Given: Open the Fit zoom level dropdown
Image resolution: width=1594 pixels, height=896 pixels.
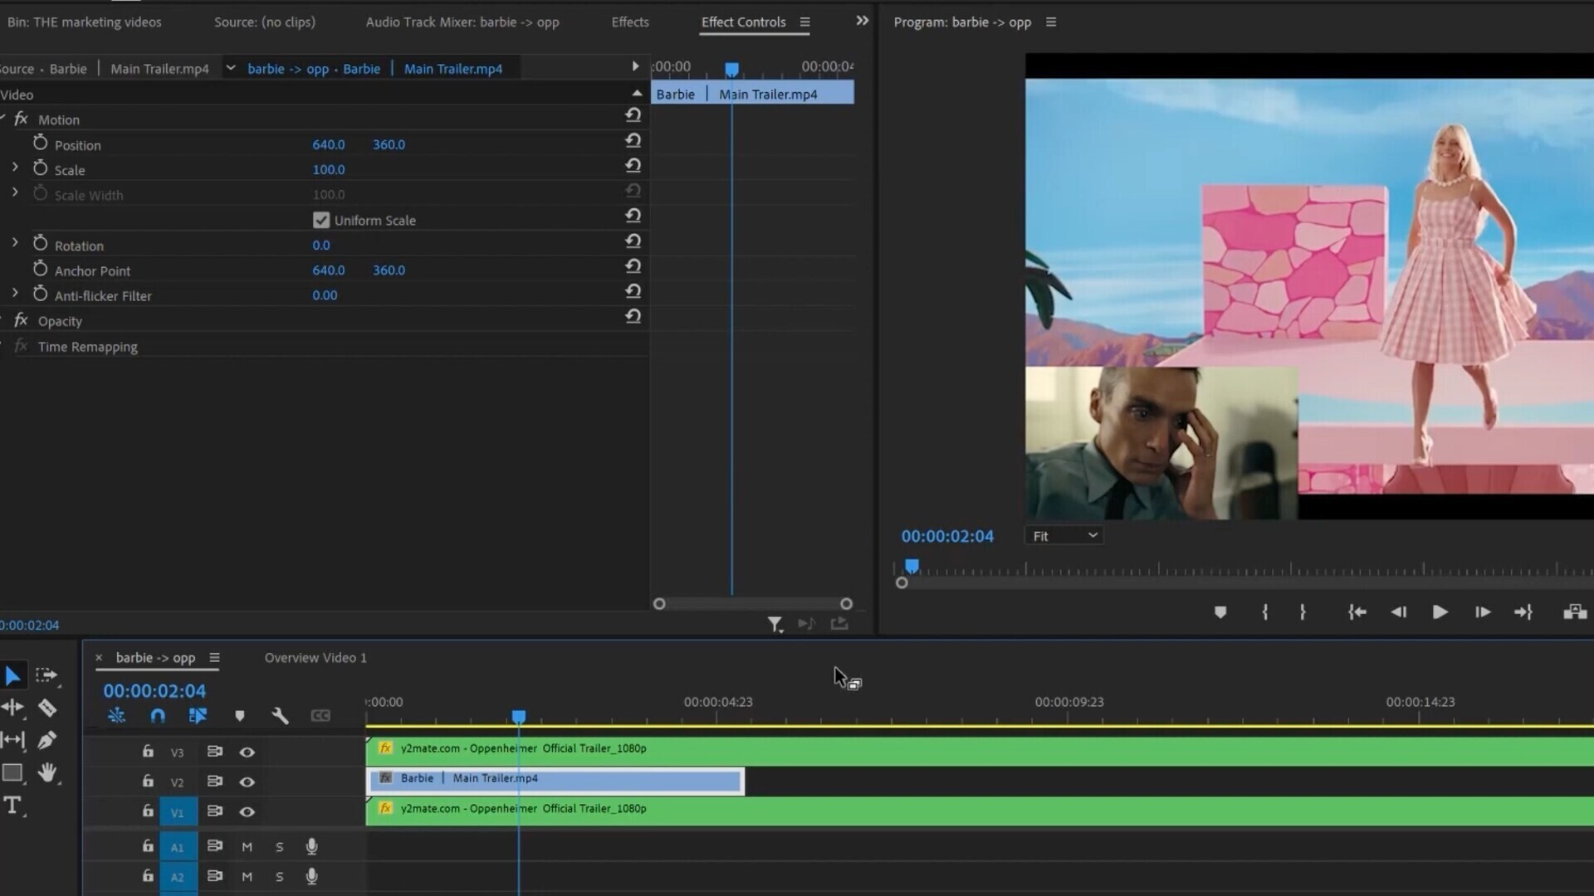Looking at the screenshot, I should point(1064,536).
